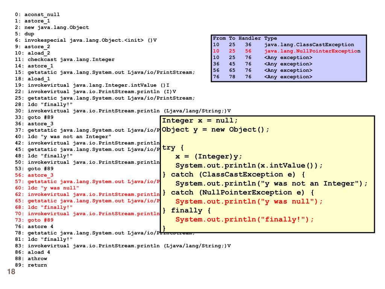
Task: Click source line 'Integer x = null;'
Action: click(200, 120)
